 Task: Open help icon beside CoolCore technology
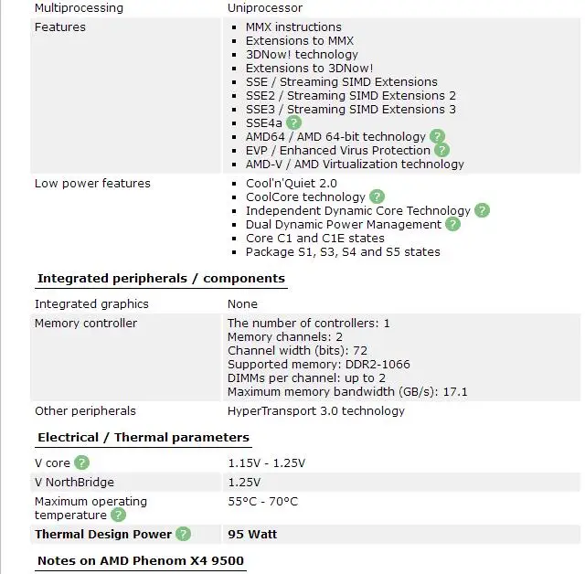click(377, 197)
